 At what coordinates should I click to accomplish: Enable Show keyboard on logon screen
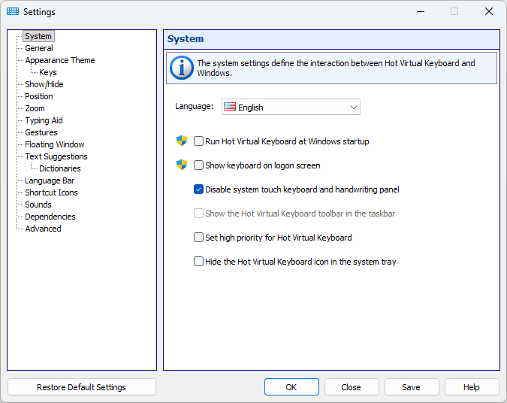[198, 165]
